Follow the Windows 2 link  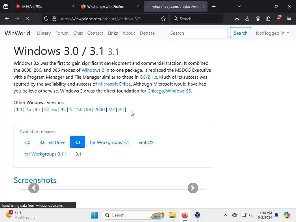tap(93, 70)
